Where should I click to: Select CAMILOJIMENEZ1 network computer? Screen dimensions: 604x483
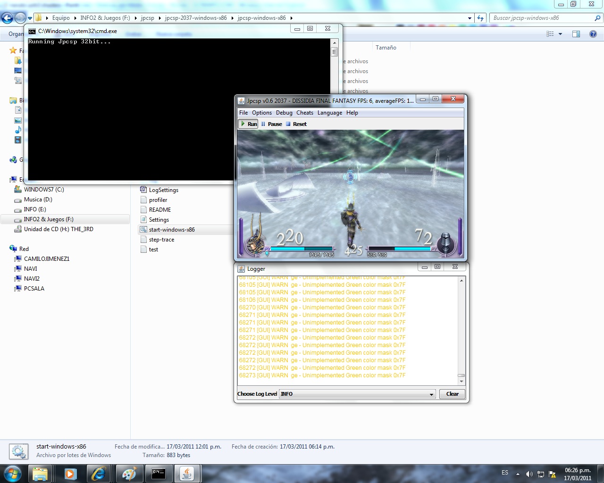point(47,259)
